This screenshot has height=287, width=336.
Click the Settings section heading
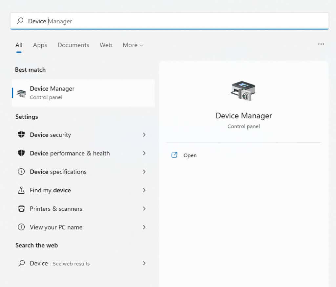click(27, 117)
